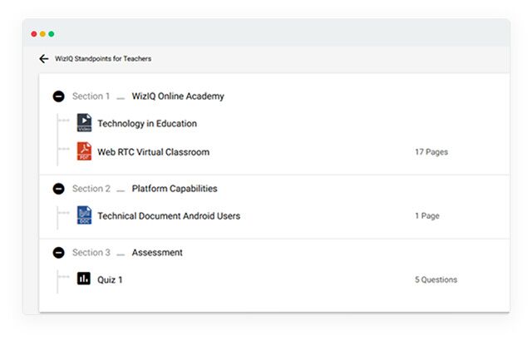Collapse Section 3 with minus icon
Screen dimensions: 532x341
58,253
